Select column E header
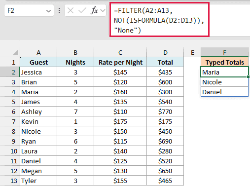Screen dimensions: 250x186 coord(192,52)
